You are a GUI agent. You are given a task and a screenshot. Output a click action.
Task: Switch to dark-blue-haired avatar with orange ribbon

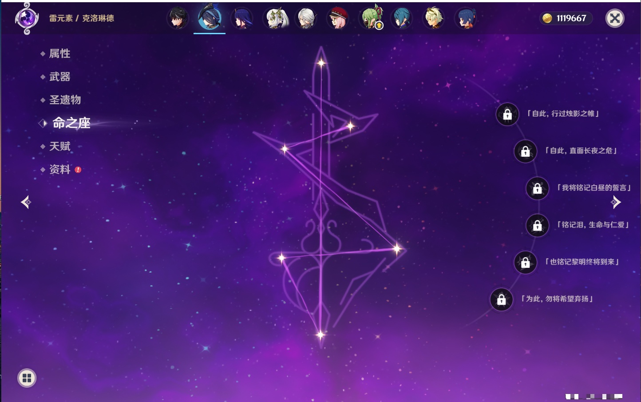(x=466, y=18)
